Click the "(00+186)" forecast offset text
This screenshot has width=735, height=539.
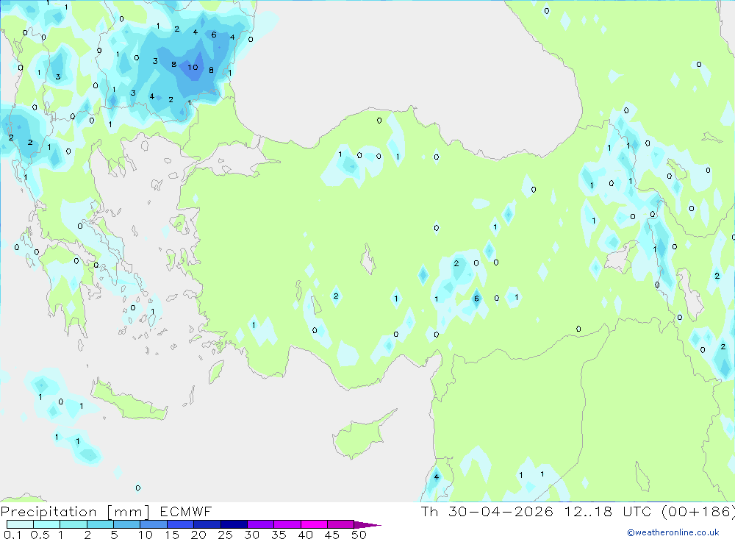point(698,511)
